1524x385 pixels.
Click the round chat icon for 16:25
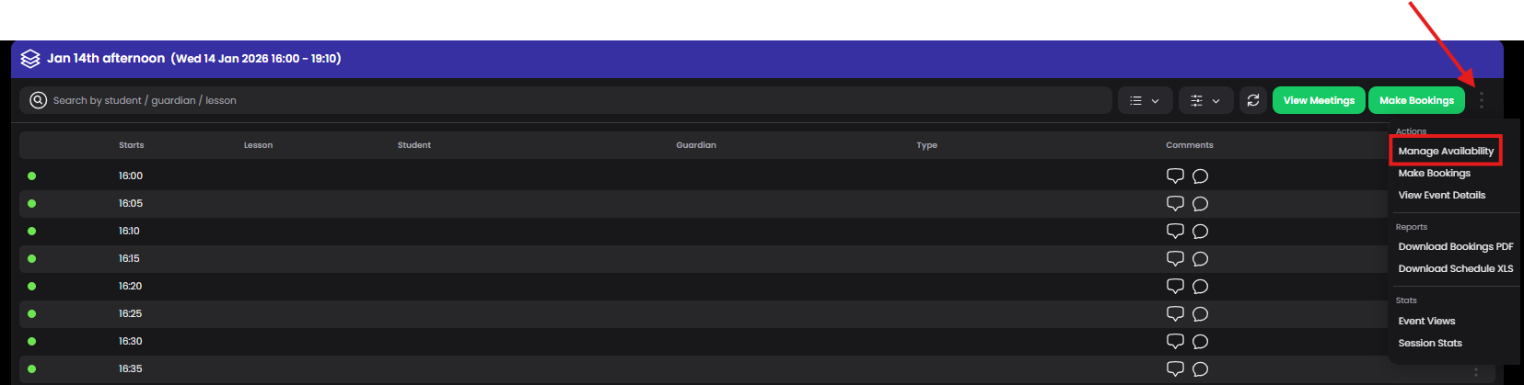(1200, 313)
